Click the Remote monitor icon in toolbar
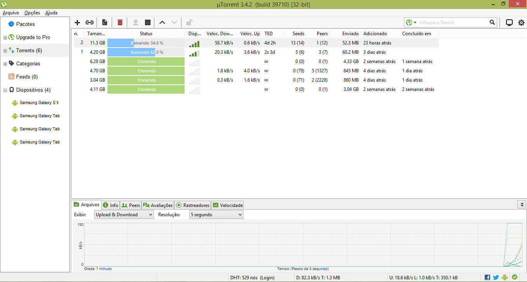The image size is (527, 282). [x=510, y=22]
